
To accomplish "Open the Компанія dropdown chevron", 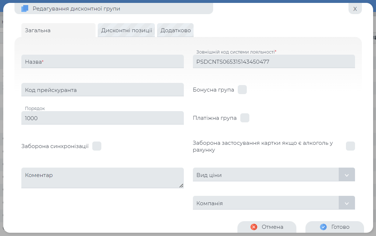I will coord(347,203).
